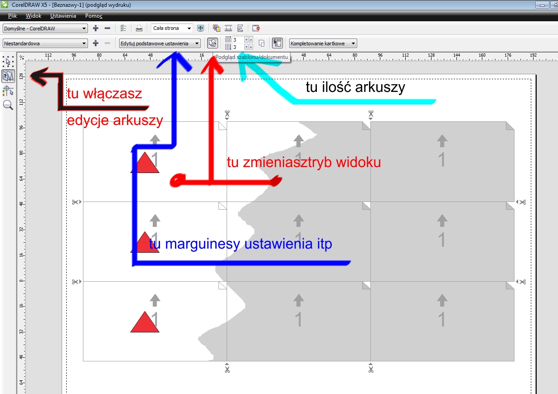Screen dimensions: 558x394
Task: Select the Marks Placement tool
Action: pos(8,91)
